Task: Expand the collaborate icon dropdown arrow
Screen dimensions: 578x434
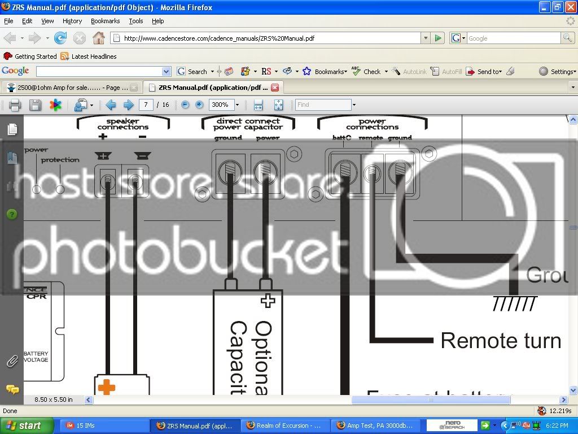Action: click(91, 106)
